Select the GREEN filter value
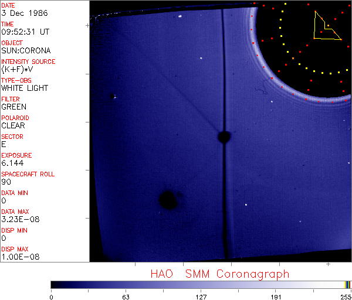This screenshot has width=352, height=300. (x=13, y=107)
